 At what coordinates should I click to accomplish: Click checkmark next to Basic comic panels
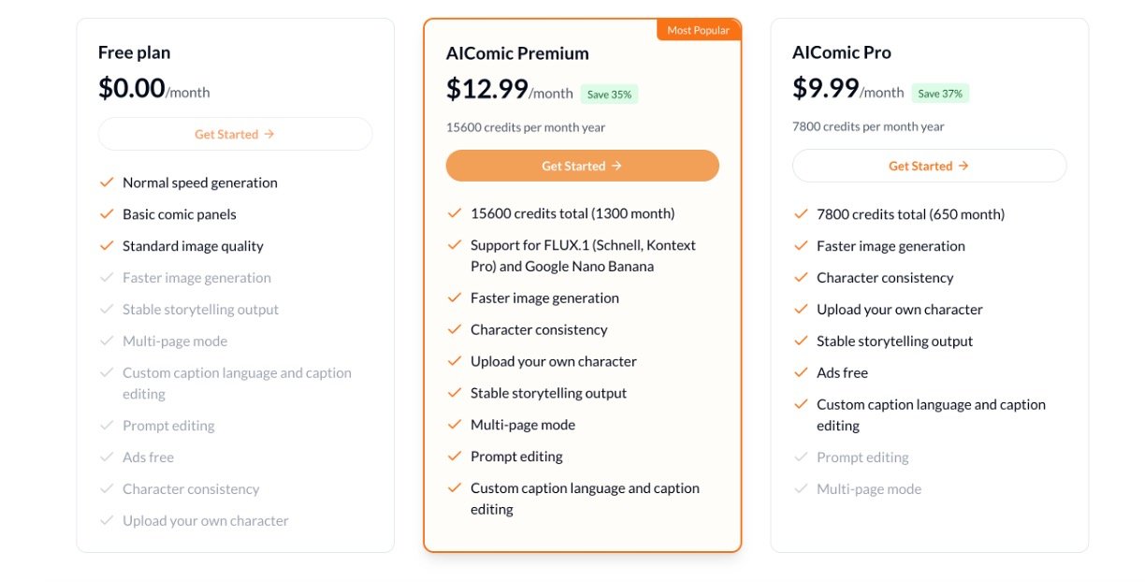pos(107,214)
